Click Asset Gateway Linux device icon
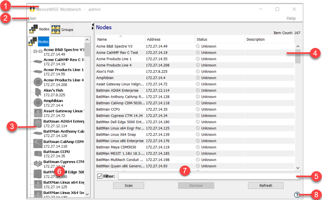The image size is (322, 200). click(38, 113)
